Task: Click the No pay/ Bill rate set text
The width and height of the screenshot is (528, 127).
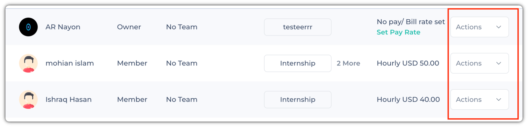Action: (411, 22)
